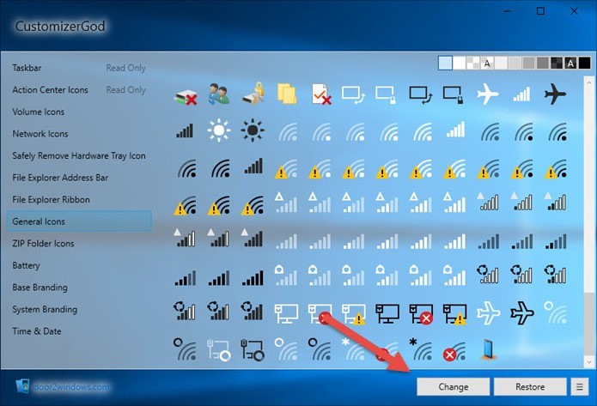This screenshot has height=406, width=597.
Task: Click the Change button
Action: 453,387
